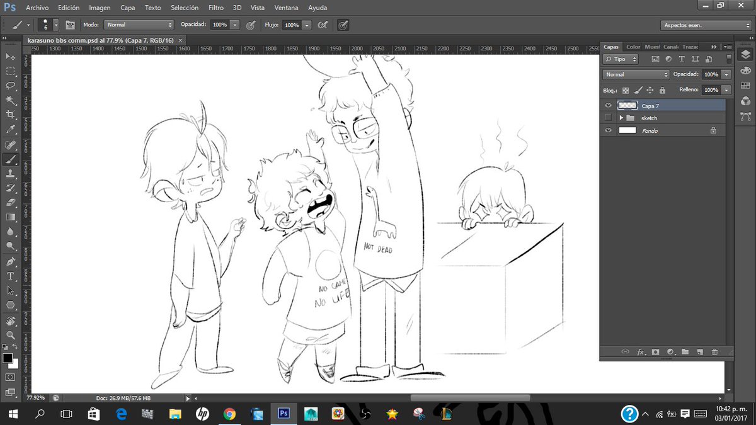This screenshot has width=756, height=425.
Task: Select the Polygon shape tool
Action: (x=11, y=305)
